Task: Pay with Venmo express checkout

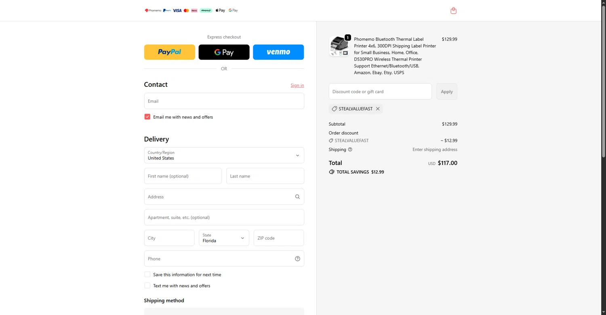Action: (x=278, y=52)
